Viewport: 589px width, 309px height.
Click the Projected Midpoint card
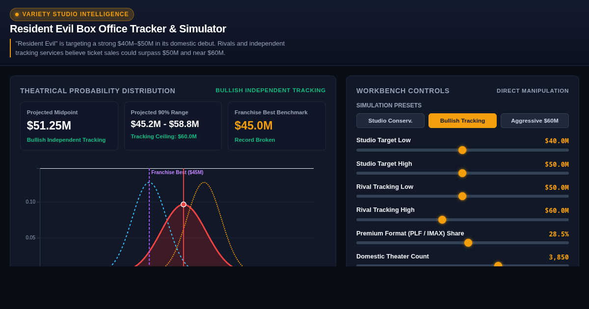click(69, 126)
